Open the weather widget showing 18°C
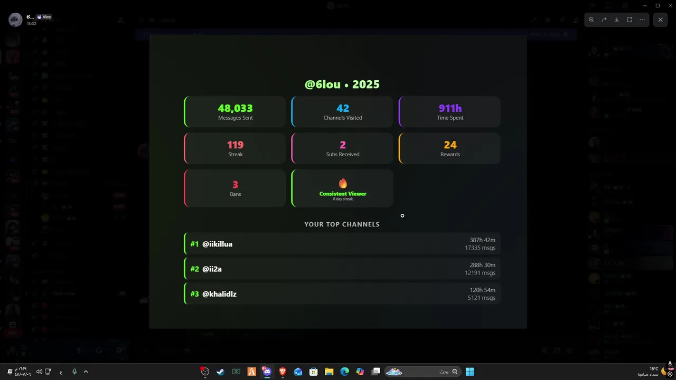The height and width of the screenshot is (380, 676). point(652,372)
